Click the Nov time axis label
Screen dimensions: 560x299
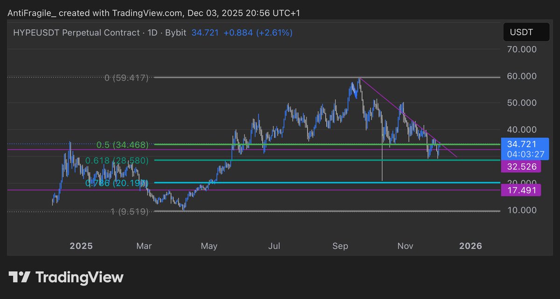point(405,245)
